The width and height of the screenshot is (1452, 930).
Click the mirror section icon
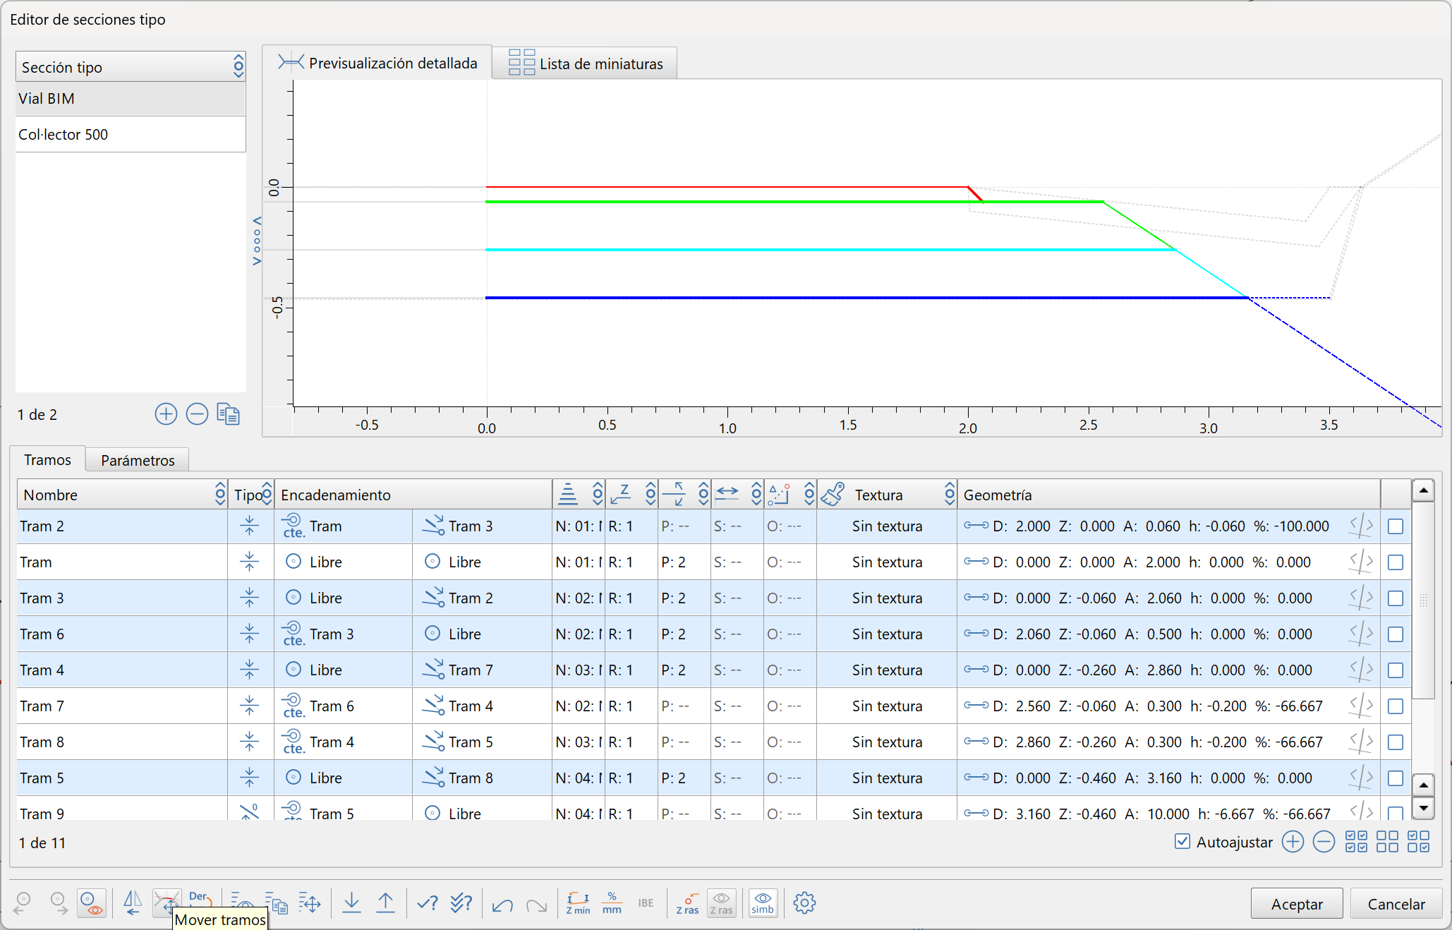133,903
